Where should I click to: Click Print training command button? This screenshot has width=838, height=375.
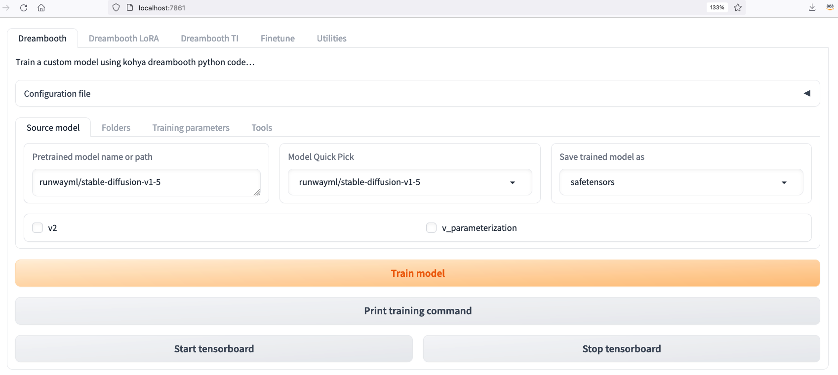tap(418, 311)
